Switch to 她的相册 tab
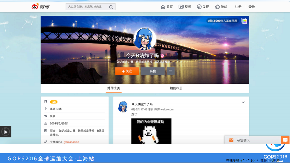The height and width of the screenshot is (163, 290). (x=176, y=88)
